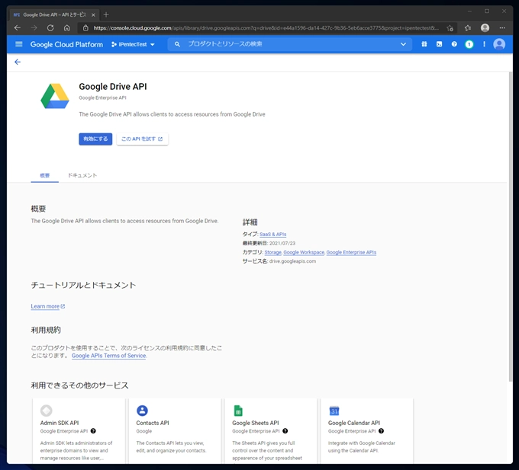
Task: Open the hamburger navigation menu
Action: point(19,44)
